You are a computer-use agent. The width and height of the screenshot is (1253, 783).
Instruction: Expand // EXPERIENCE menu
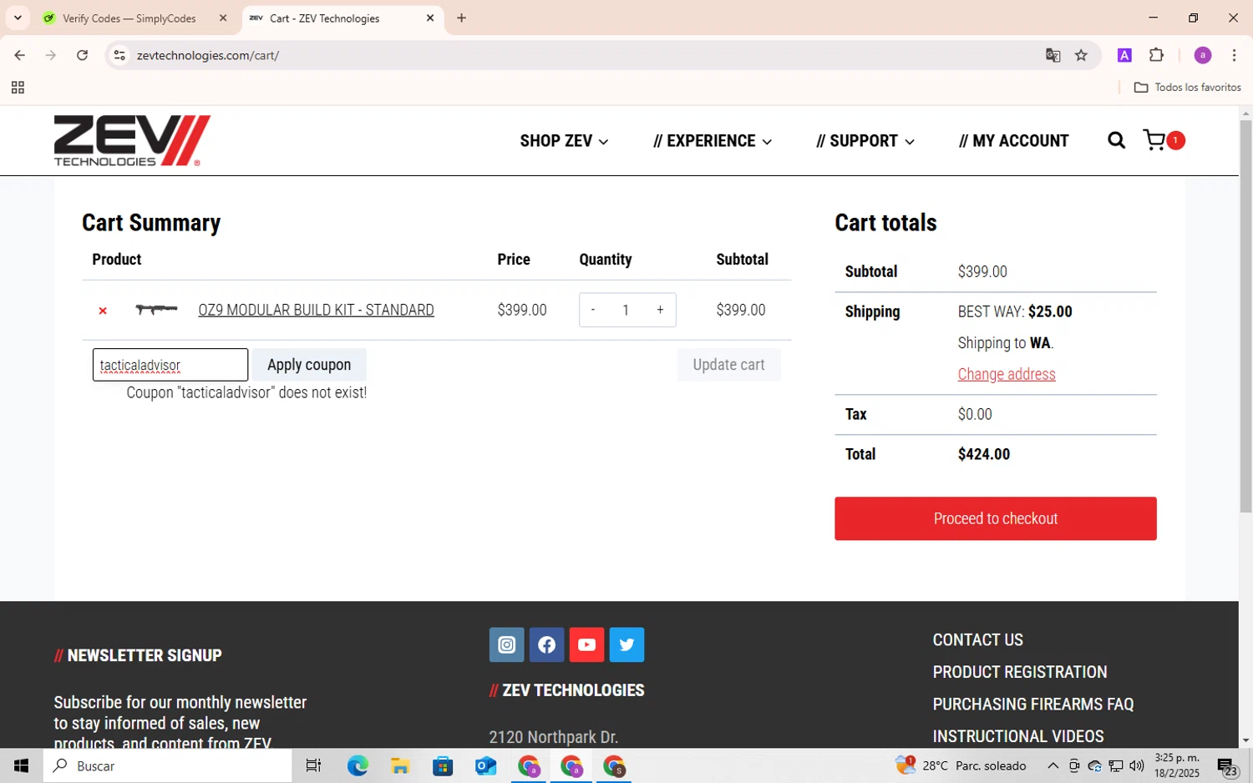coord(712,141)
